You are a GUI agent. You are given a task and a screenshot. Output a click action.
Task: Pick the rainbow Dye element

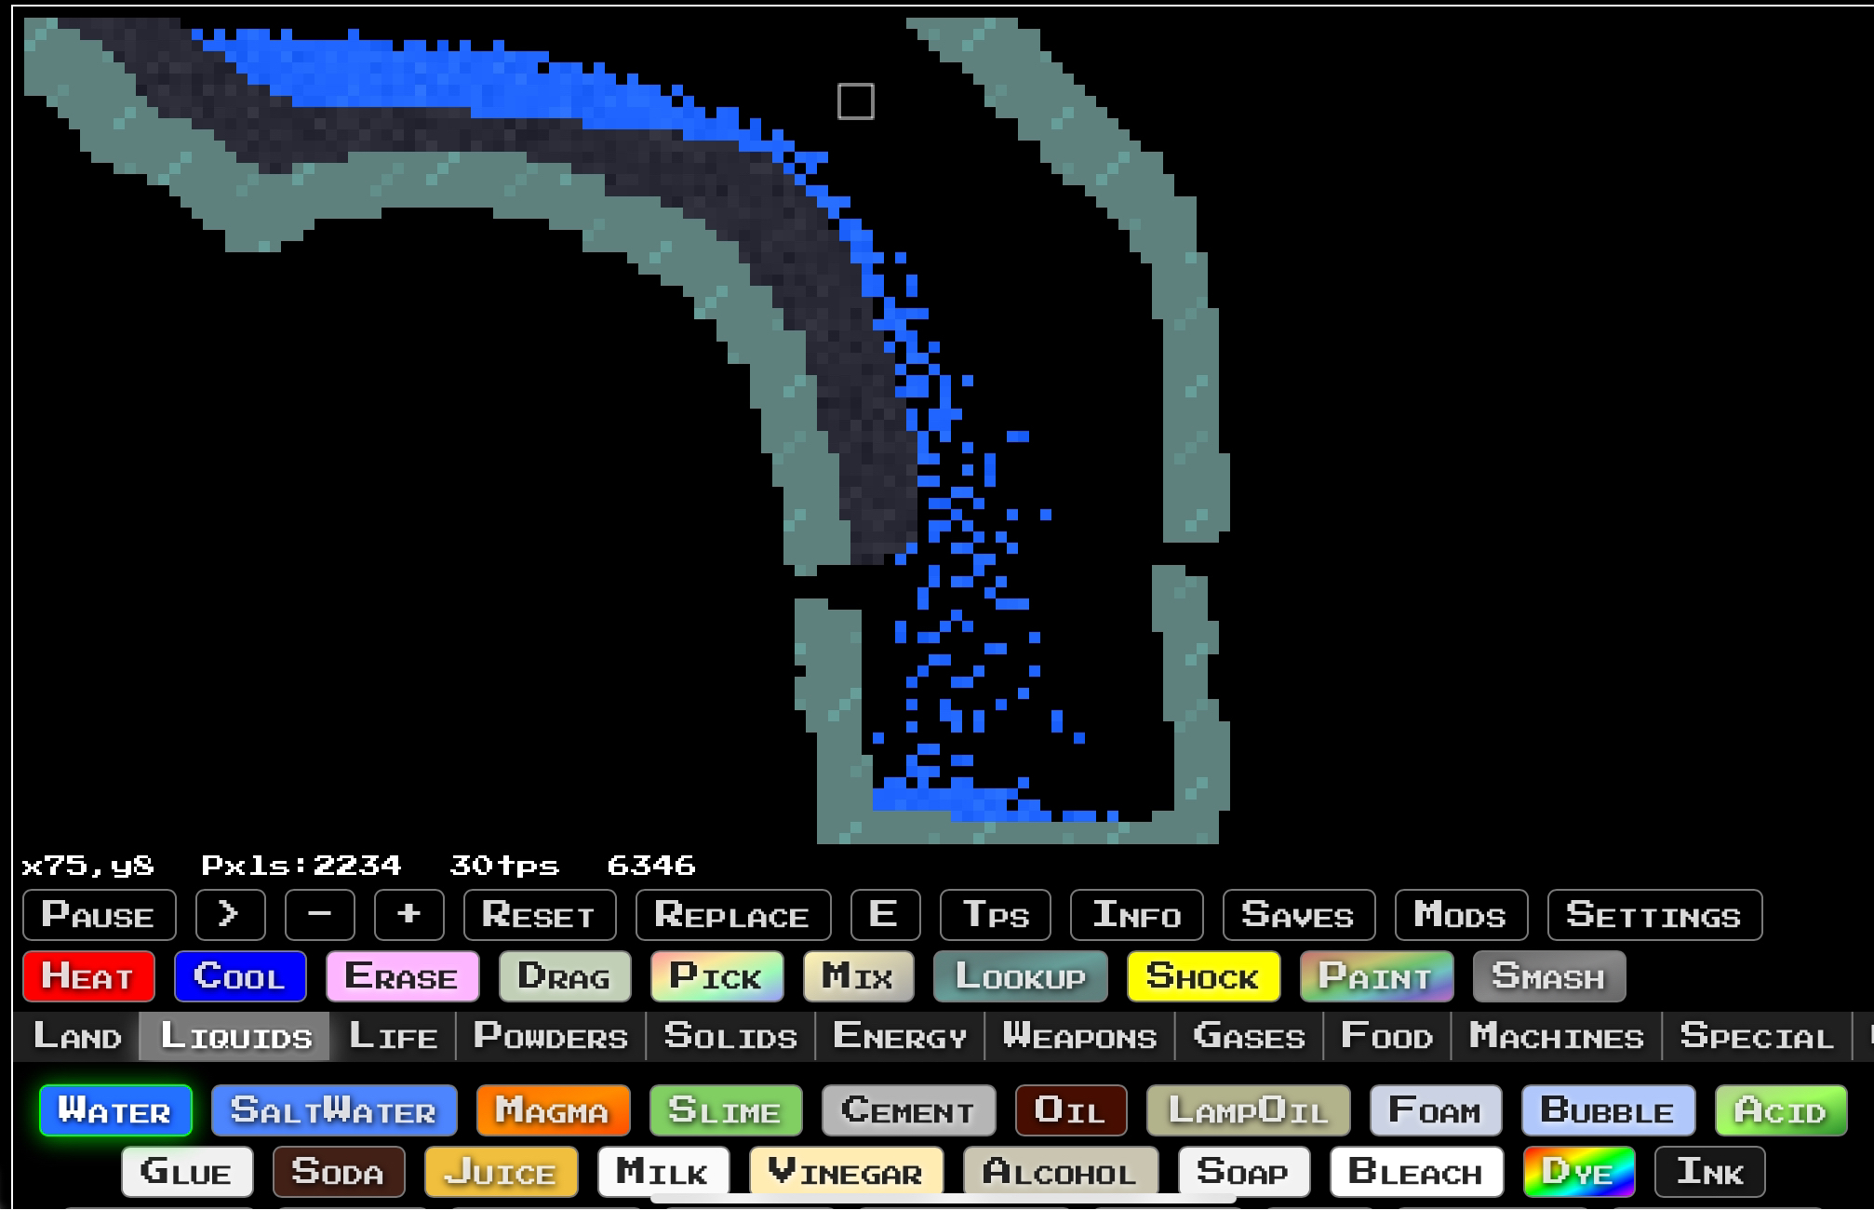[x=1578, y=1172]
